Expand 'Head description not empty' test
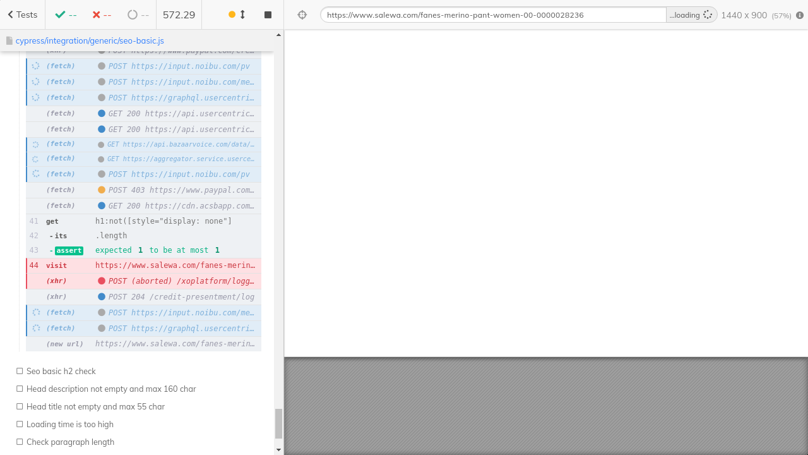This screenshot has width=808, height=455. 111,389
